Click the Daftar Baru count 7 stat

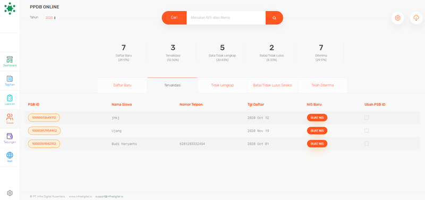point(124,52)
